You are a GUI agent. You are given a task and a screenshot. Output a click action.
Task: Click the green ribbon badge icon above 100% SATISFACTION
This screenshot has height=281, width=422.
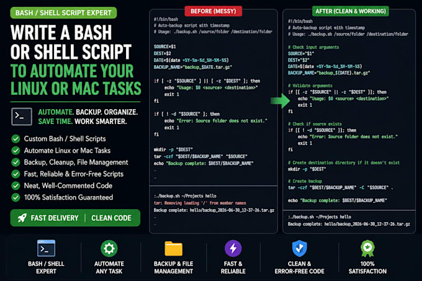coord(367,249)
